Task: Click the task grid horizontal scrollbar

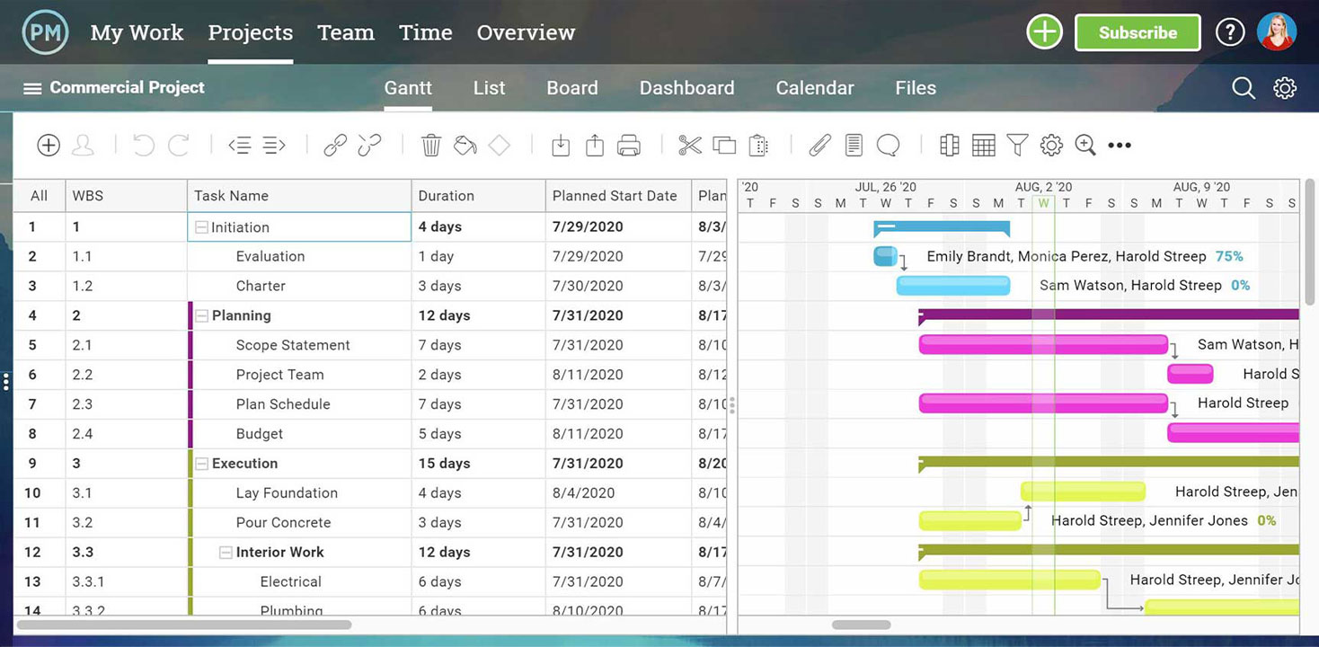Action: (x=184, y=625)
